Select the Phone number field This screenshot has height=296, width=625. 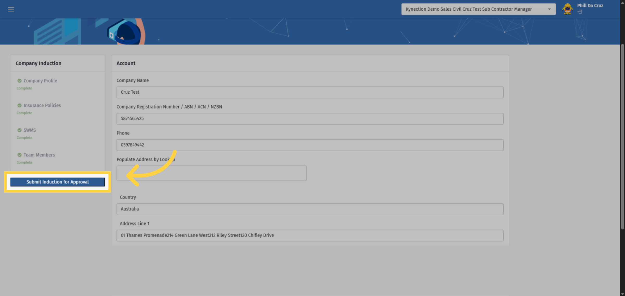310,145
